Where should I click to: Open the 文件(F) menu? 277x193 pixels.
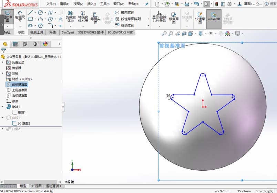pyautogui.click(x=51, y=4)
